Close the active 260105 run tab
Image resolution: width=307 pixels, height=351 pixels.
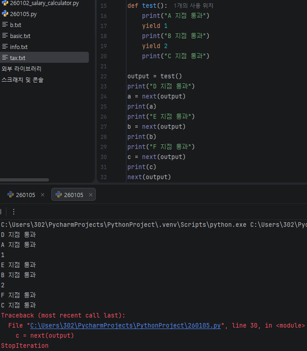(x=91, y=195)
